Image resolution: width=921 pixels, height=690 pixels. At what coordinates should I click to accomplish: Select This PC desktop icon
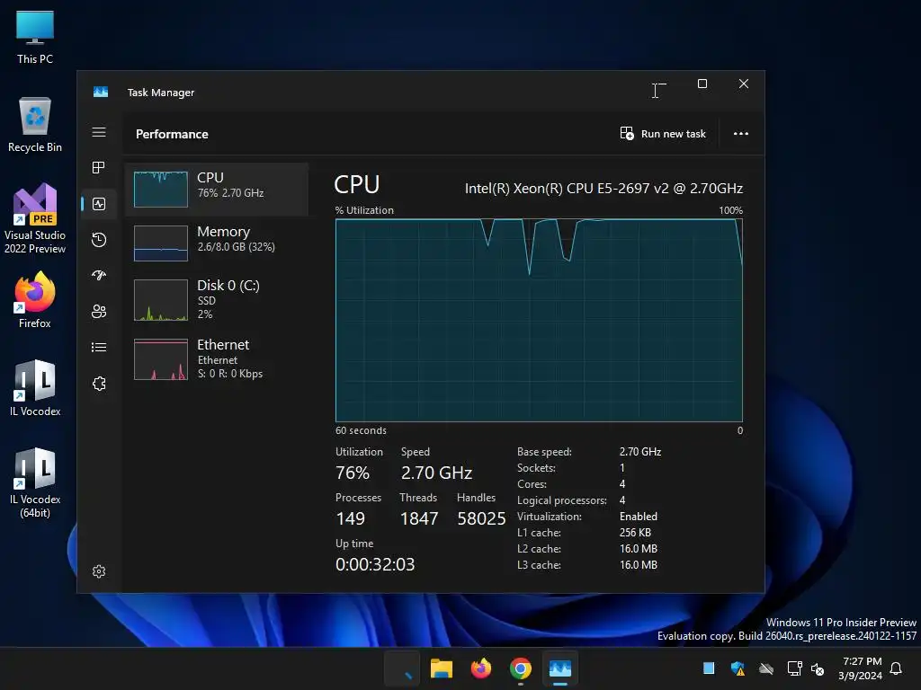(x=35, y=38)
